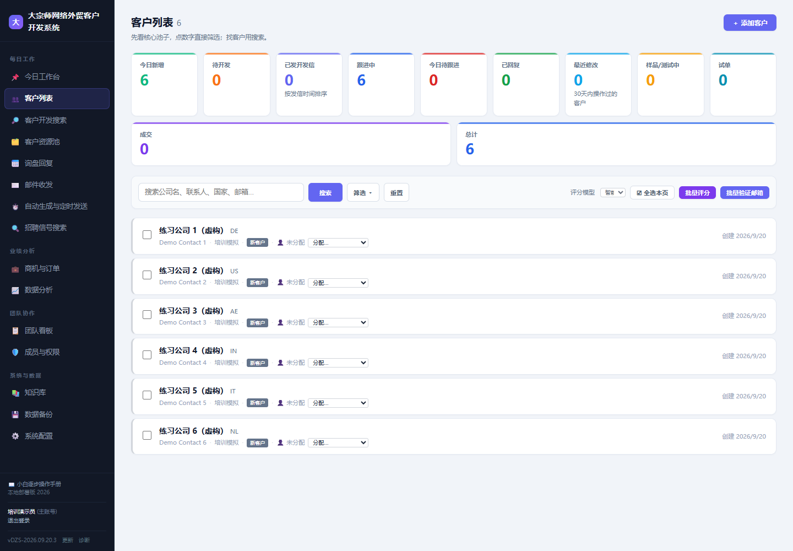Image resolution: width=793 pixels, height=551 pixels.
Task: Select the checkbox for 练习公司 3
Action: [147, 315]
